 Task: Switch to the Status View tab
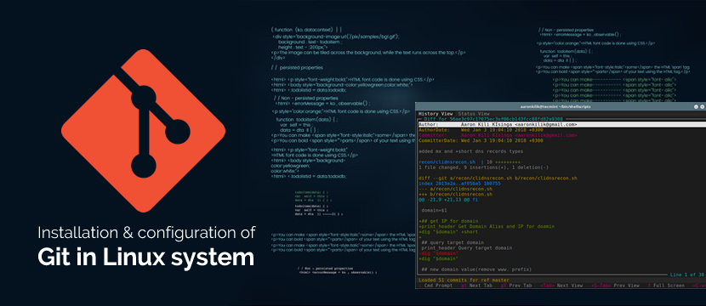tap(474, 114)
